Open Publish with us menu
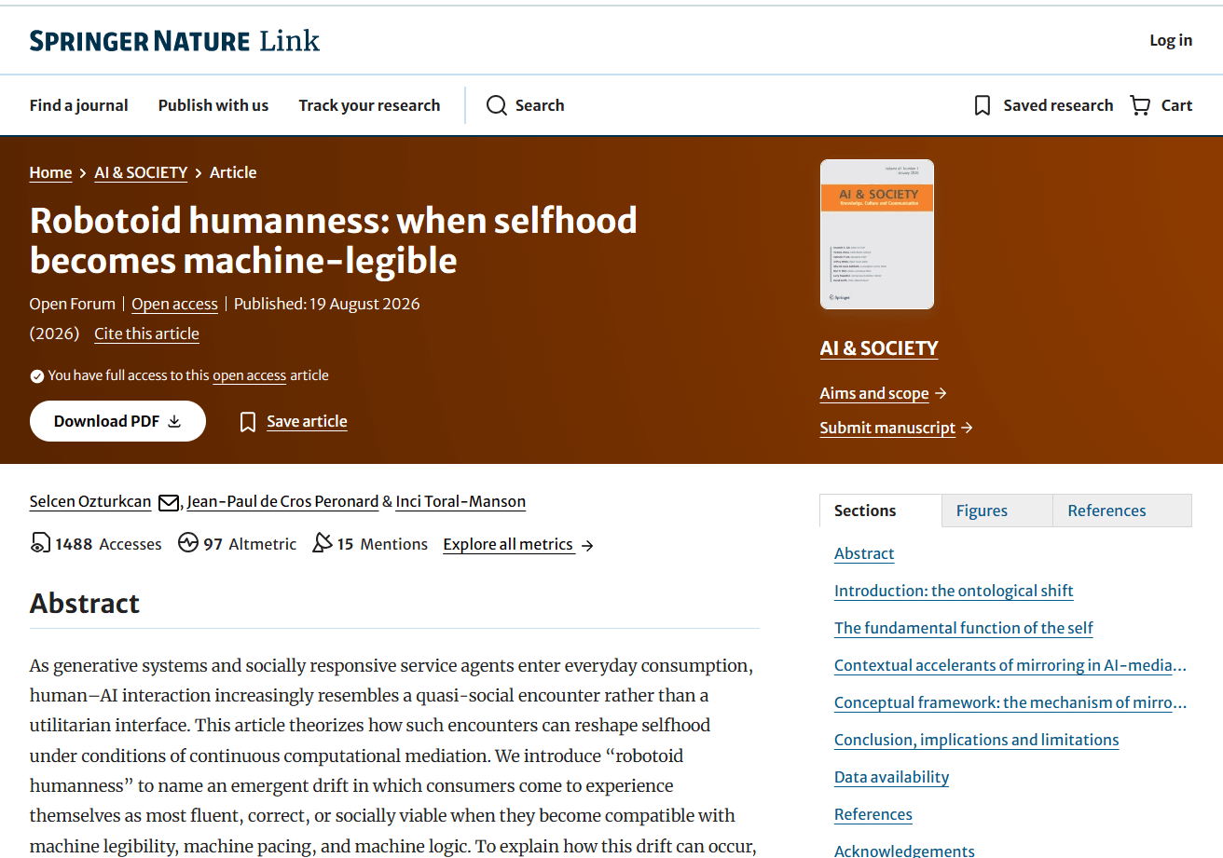Image resolution: width=1223 pixels, height=858 pixels. tap(213, 105)
